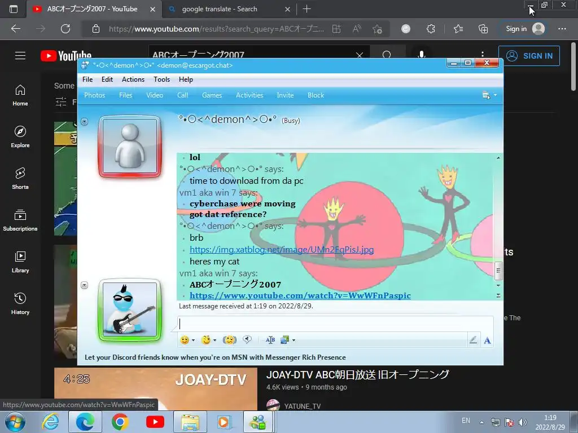Screen dimensions: 578x433
Task: Close the ABCオープニング2007 YouTube tab
Action: pos(152,10)
